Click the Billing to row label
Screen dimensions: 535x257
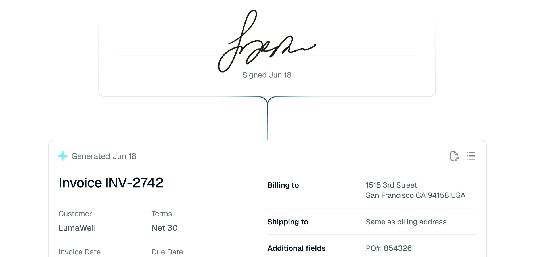[x=283, y=185]
